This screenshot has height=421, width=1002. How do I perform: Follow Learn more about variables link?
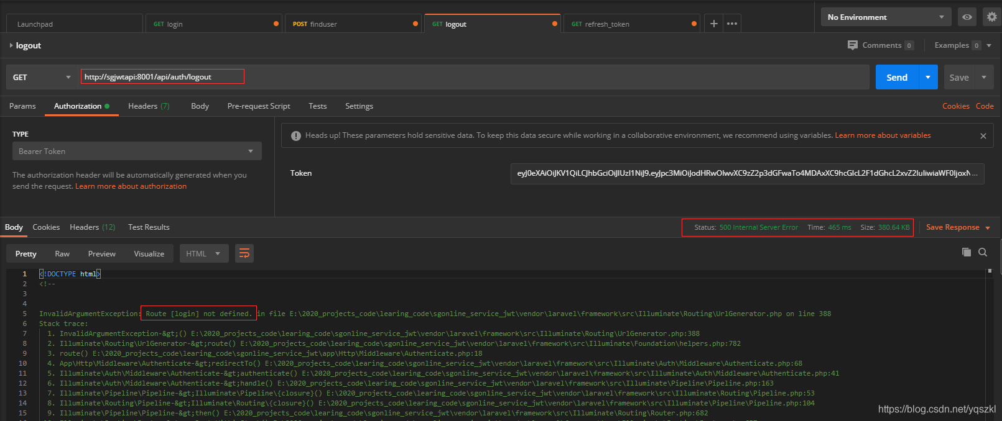coord(883,135)
